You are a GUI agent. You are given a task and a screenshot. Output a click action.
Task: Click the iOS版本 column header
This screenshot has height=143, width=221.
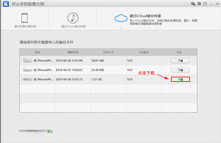144,52
